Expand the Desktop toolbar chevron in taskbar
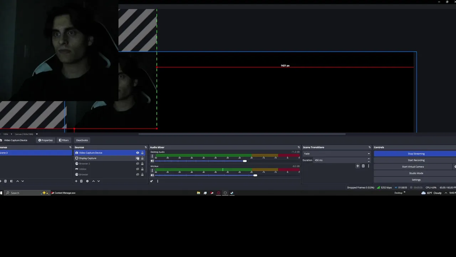The image size is (456, 257). tap(404, 193)
